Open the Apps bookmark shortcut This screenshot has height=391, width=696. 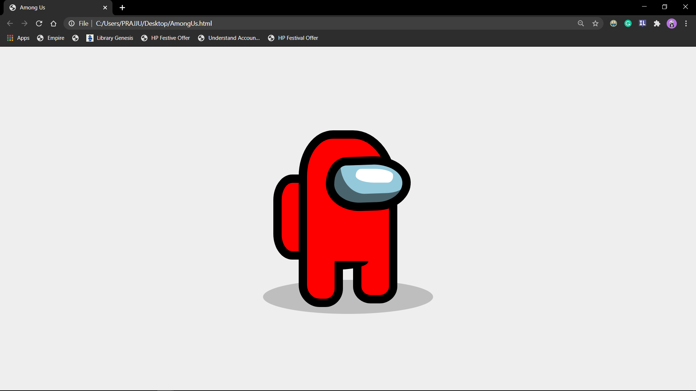[x=18, y=38]
